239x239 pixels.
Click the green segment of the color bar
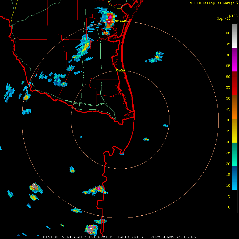tap(234, 154)
